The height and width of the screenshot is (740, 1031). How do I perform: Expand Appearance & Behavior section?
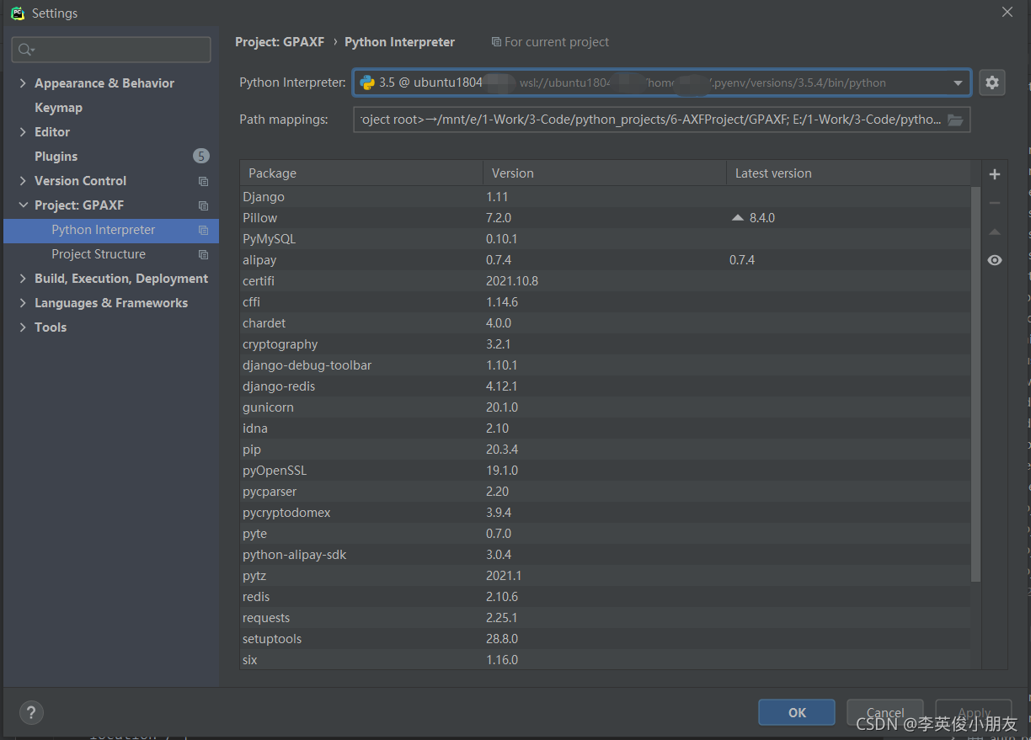23,83
